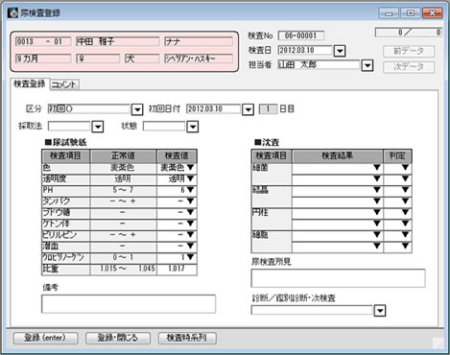The width and height of the screenshot is (450, 355).
Task: Expand the 区分 dropdown
Action: pos(137,109)
